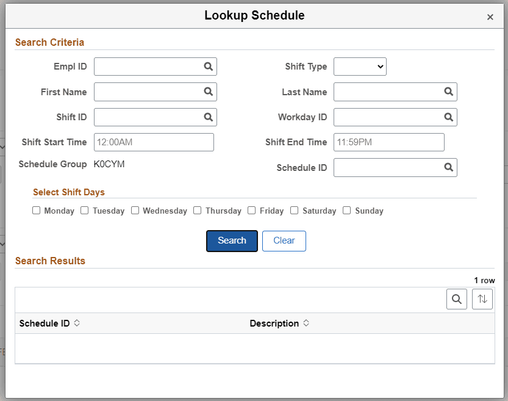The height and width of the screenshot is (401, 508).
Task: Sort results by Description column chevron
Action: point(306,323)
